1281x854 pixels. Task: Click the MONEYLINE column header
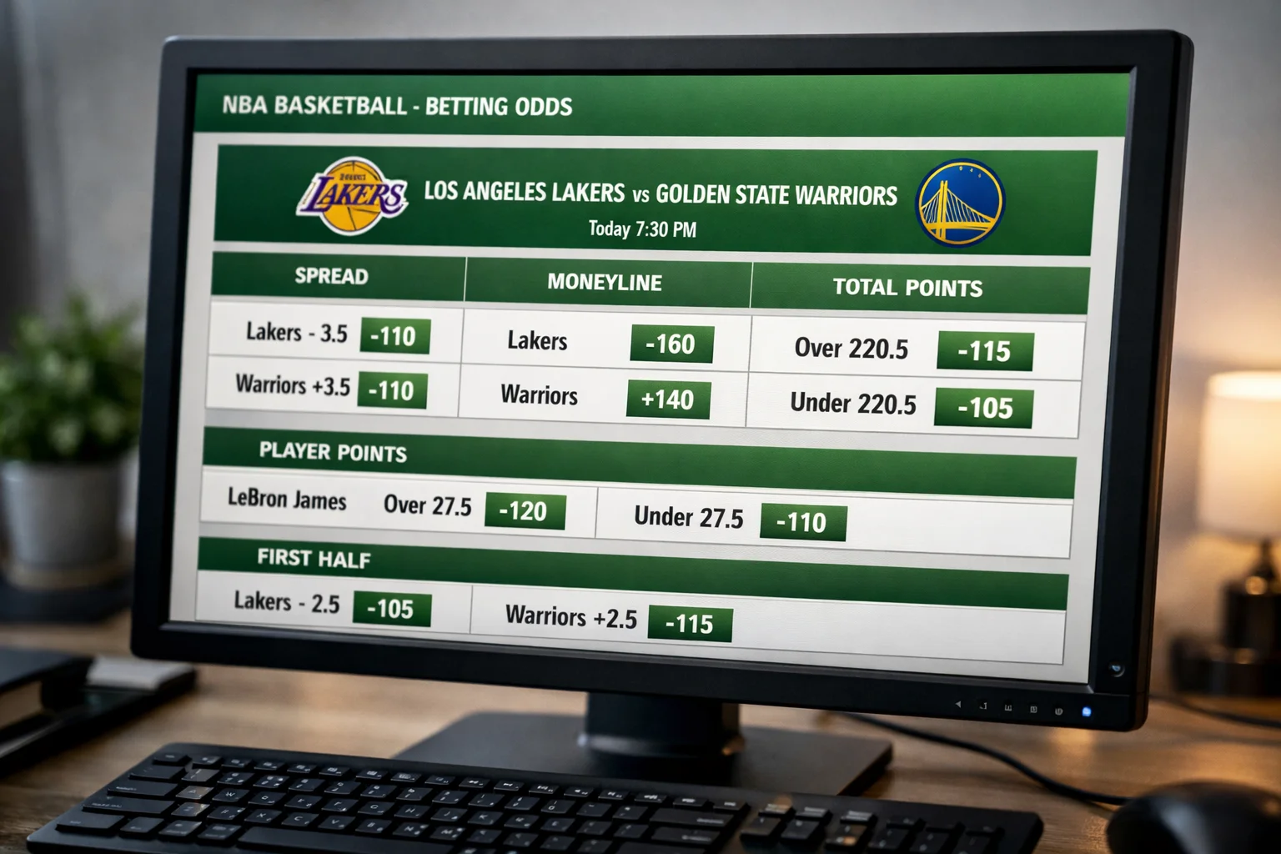(605, 283)
